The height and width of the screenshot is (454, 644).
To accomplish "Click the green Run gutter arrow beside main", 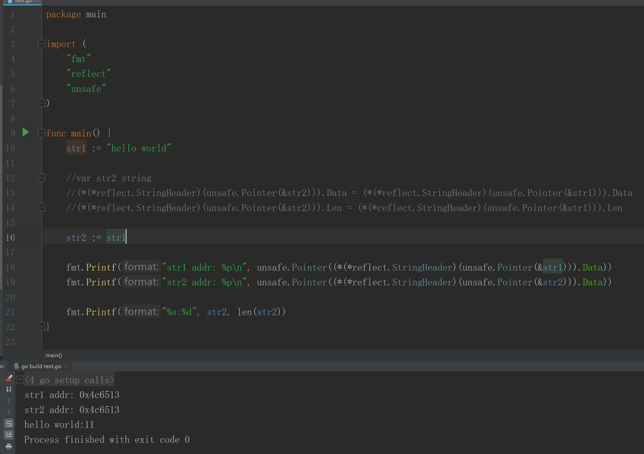I will pyautogui.click(x=26, y=132).
